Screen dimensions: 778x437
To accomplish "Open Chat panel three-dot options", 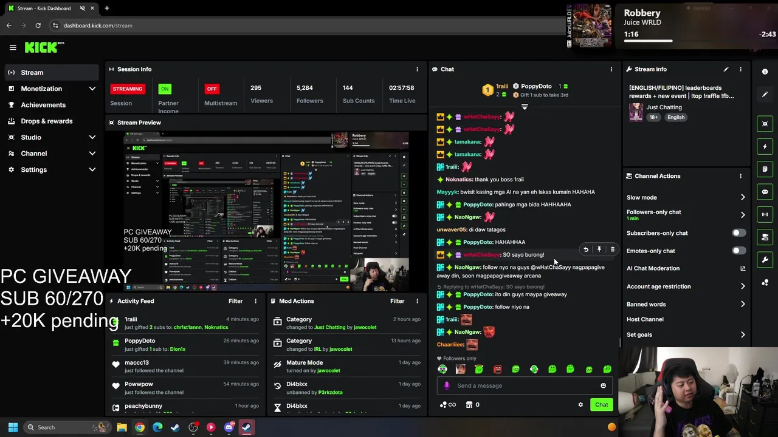I will pos(611,69).
